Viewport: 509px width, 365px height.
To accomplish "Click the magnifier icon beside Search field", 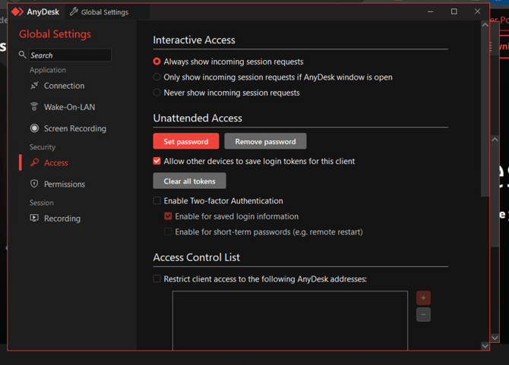I will point(22,55).
